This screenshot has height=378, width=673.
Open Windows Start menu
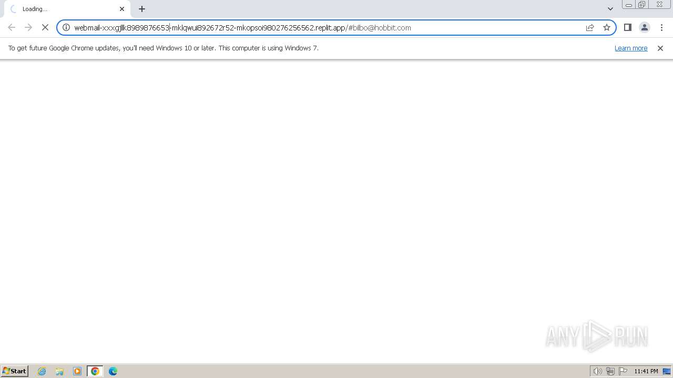pyautogui.click(x=14, y=371)
